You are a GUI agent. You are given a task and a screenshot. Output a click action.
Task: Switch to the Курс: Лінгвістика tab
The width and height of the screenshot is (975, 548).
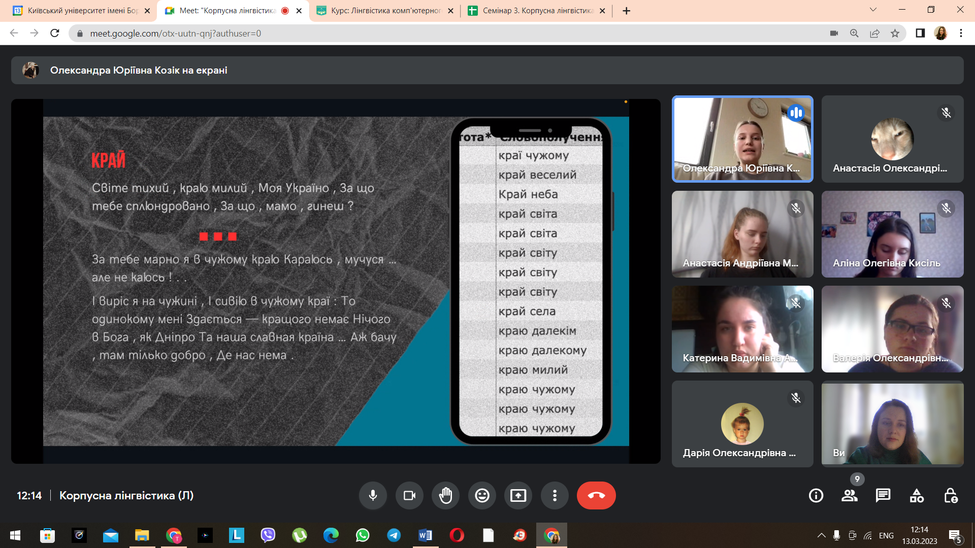(x=385, y=11)
